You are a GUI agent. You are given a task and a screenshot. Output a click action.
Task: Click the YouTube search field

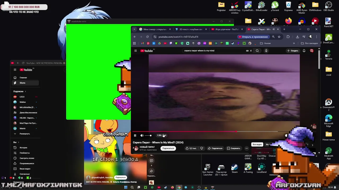[x=215, y=51]
